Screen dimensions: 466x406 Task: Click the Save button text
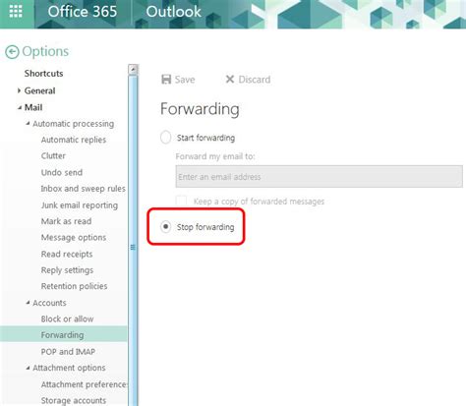coord(185,80)
